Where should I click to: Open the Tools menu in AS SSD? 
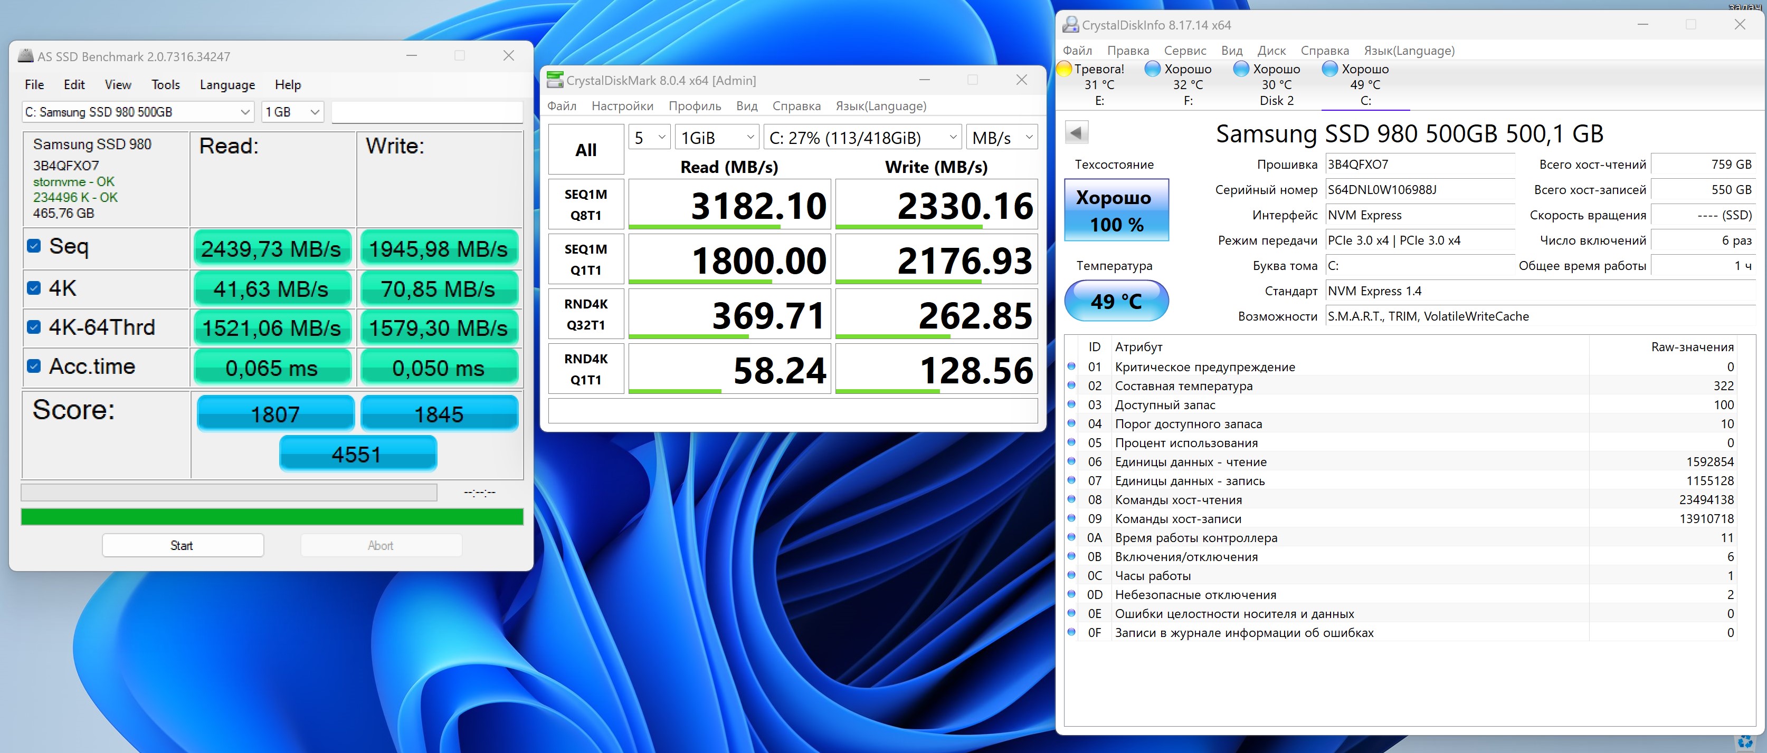[x=165, y=84]
